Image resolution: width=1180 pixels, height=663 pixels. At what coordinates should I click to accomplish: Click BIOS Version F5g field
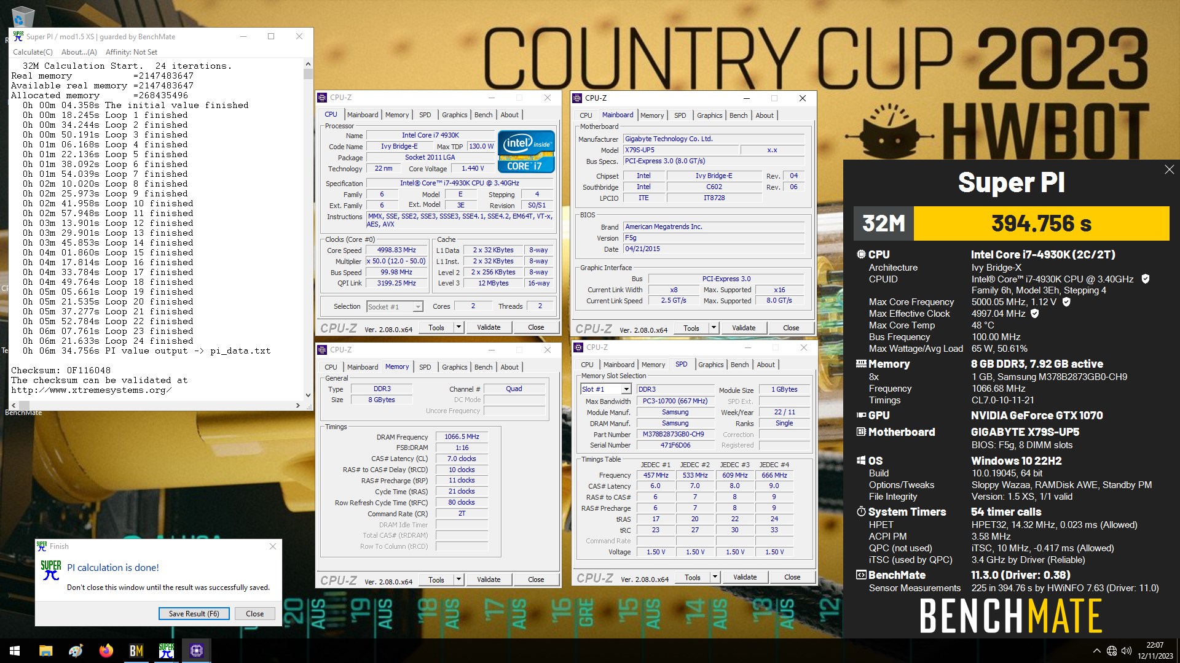coord(714,238)
